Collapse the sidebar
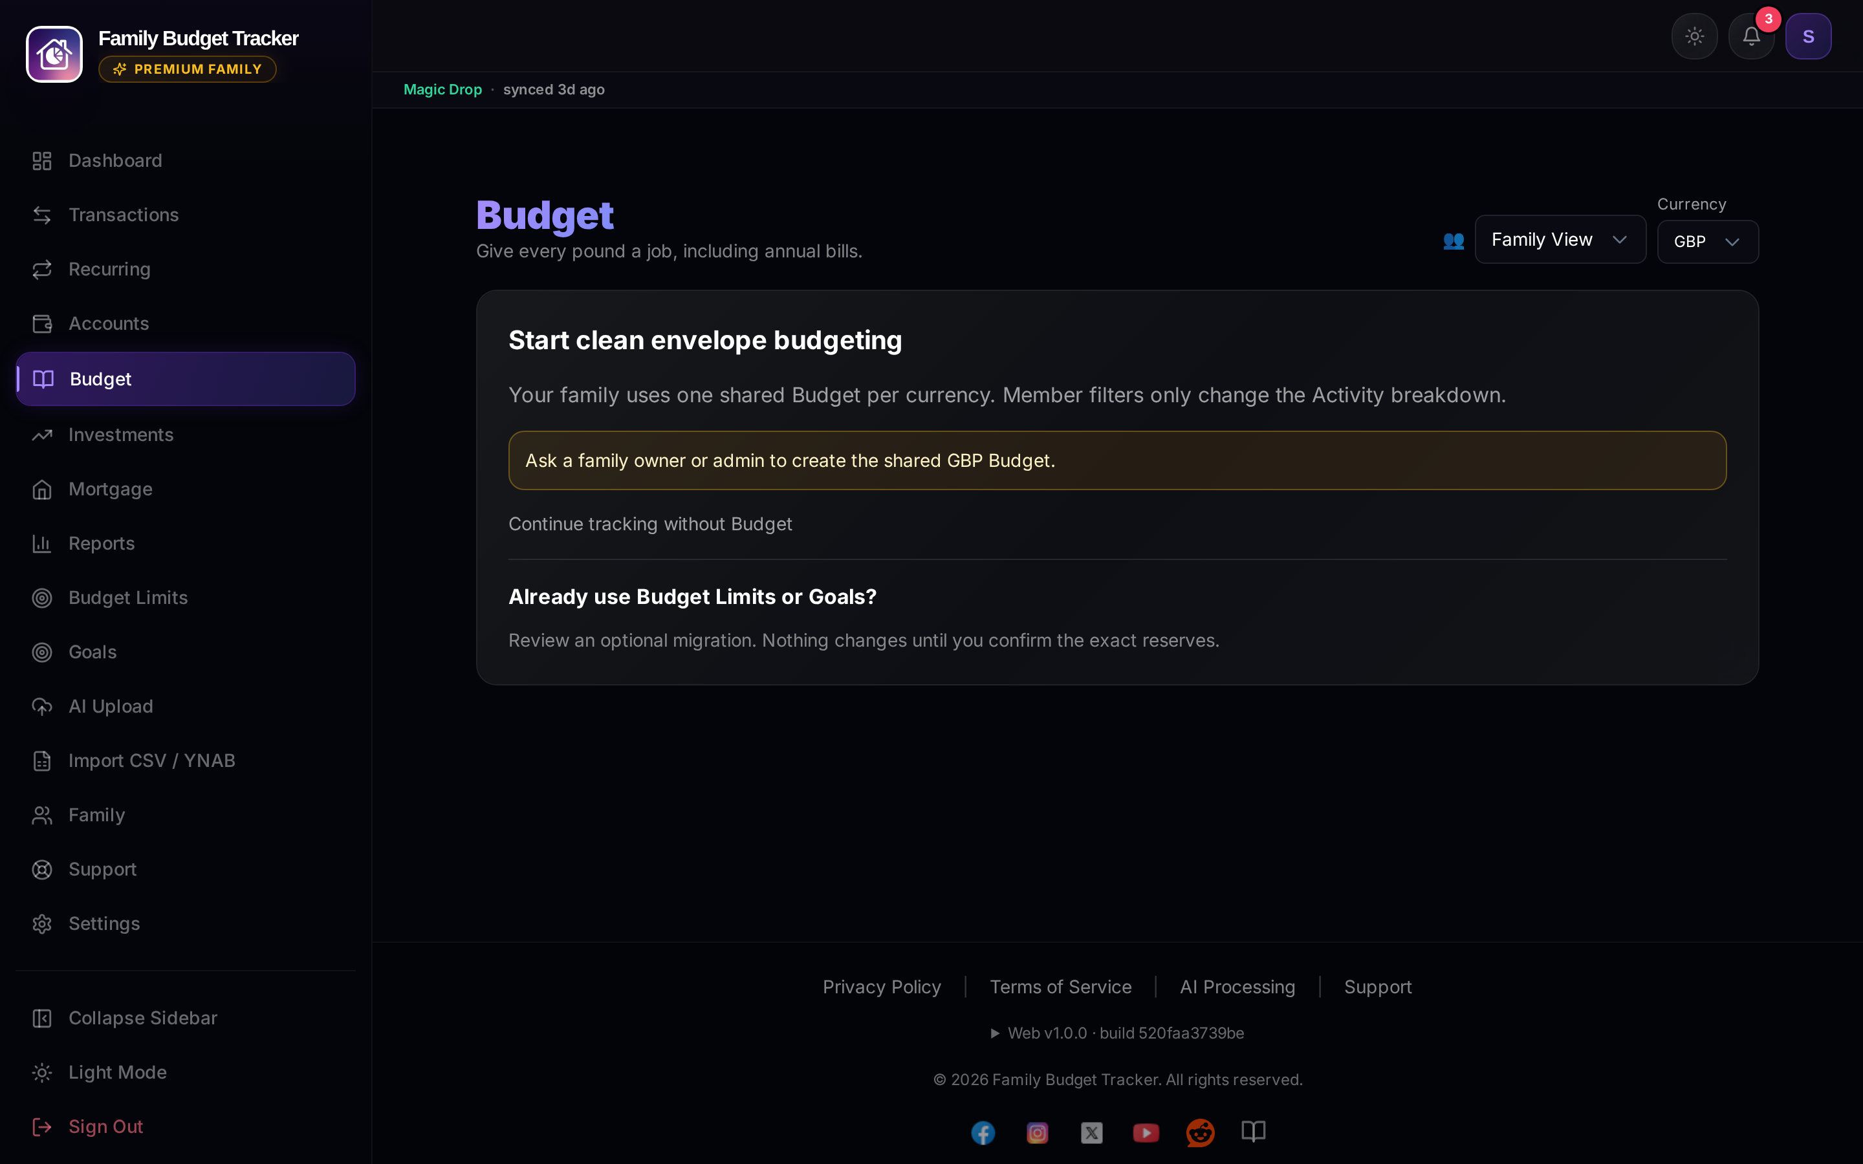This screenshot has height=1164, width=1863. (x=186, y=1018)
